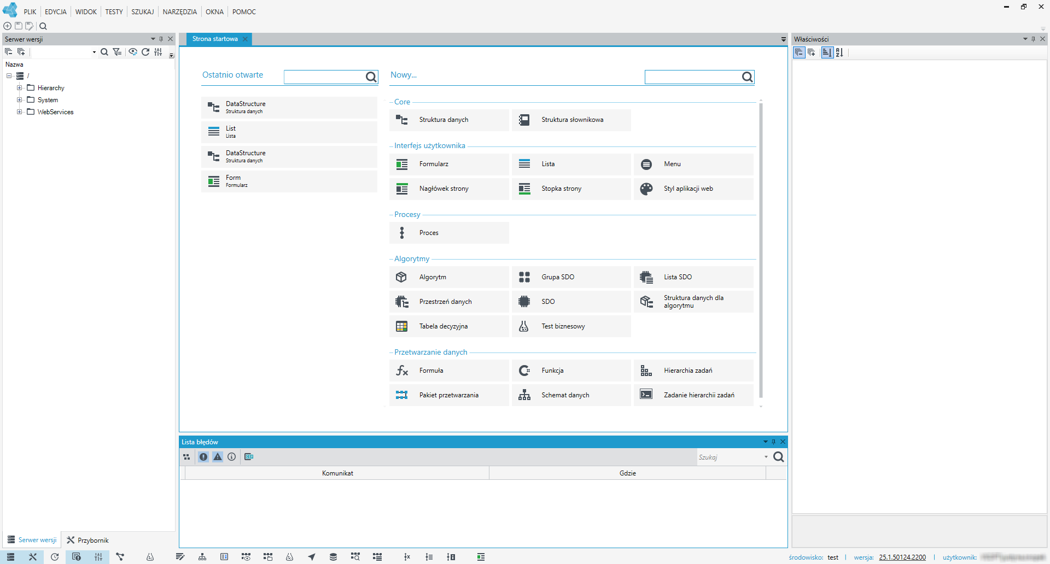Click the branching nodes icon in bottom toolbar

coord(120,557)
